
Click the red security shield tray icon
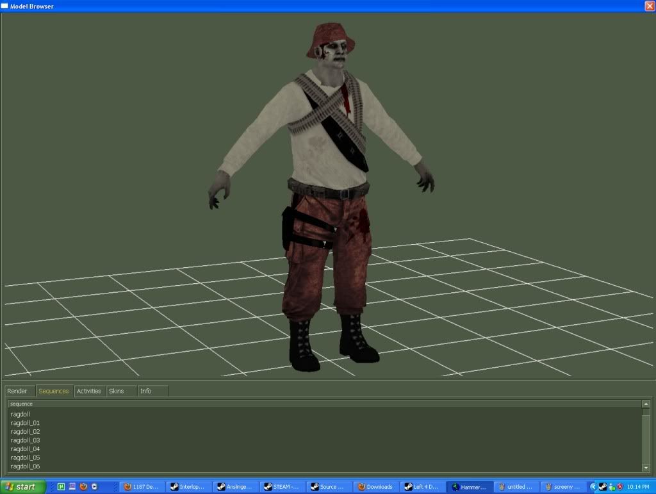tap(621, 487)
